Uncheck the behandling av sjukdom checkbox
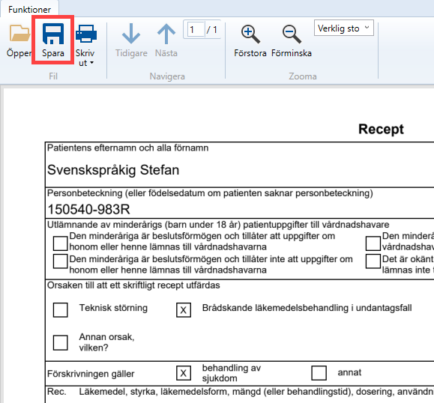Screen dimensions: 434x403 click(x=184, y=373)
